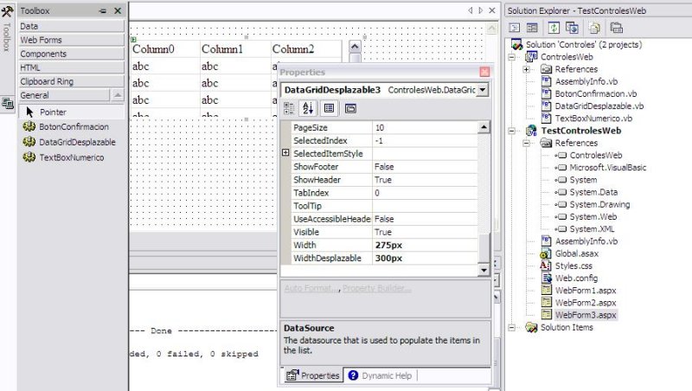Click the Refresh icon in Solution Explorer
The height and width of the screenshot is (391, 692).
tap(554, 28)
